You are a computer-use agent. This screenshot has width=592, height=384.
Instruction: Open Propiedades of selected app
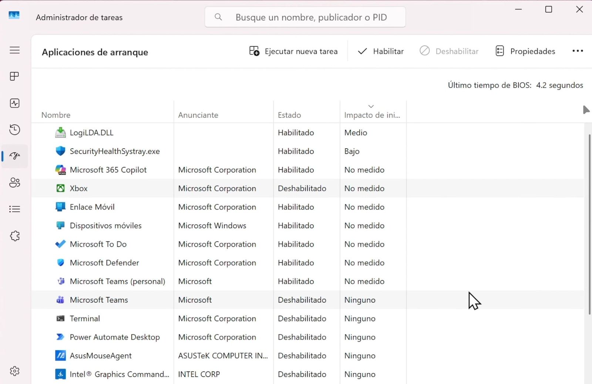tap(525, 51)
